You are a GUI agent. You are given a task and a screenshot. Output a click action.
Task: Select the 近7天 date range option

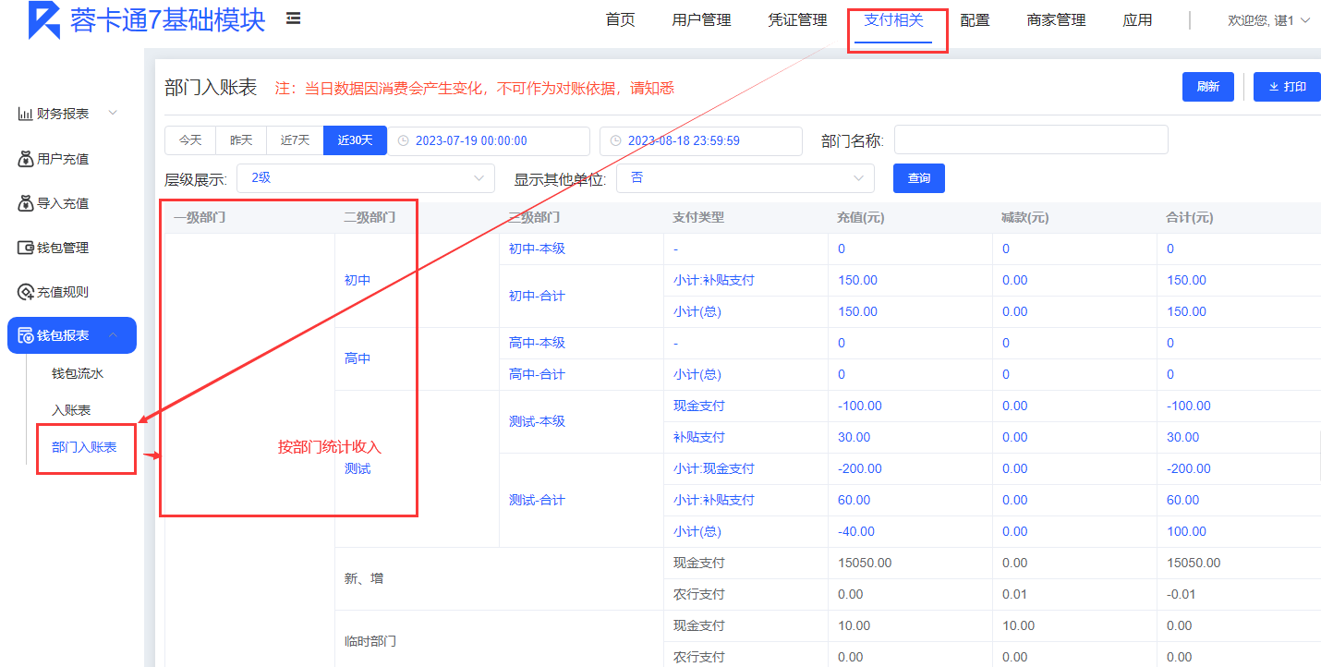pos(295,140)
